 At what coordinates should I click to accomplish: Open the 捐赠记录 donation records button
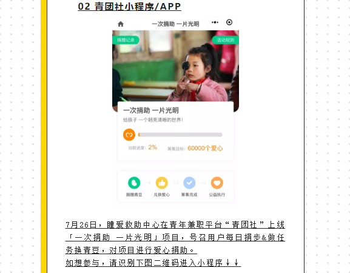pyautogui.click(x=126, y=40)
